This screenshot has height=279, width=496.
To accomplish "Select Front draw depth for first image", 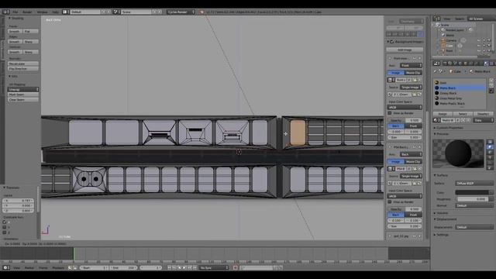I will [x=413, y=126].
